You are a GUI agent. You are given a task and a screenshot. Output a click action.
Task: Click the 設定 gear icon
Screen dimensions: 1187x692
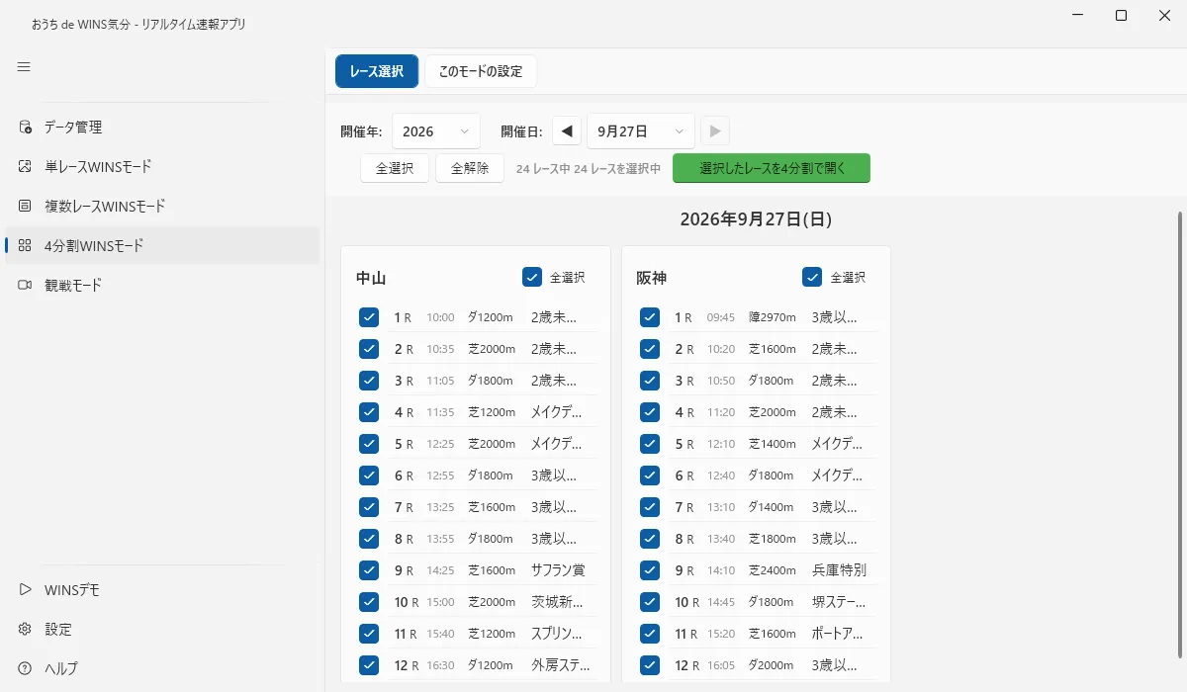(26, 630)
